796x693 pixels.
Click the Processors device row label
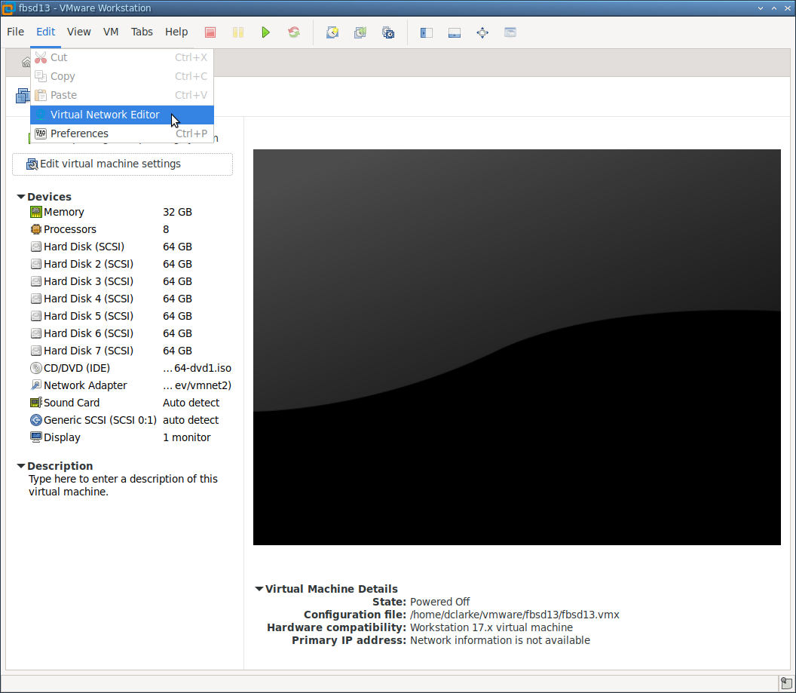point(70,229)
